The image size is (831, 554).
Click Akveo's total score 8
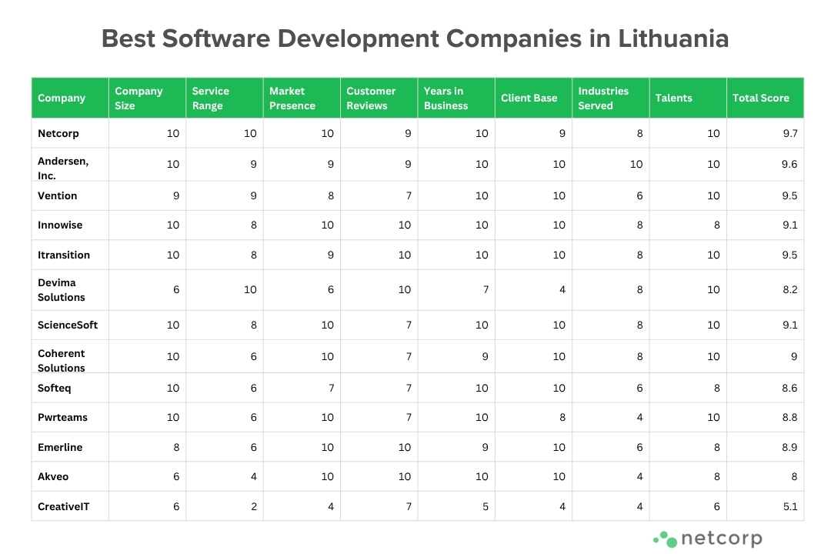794,476
